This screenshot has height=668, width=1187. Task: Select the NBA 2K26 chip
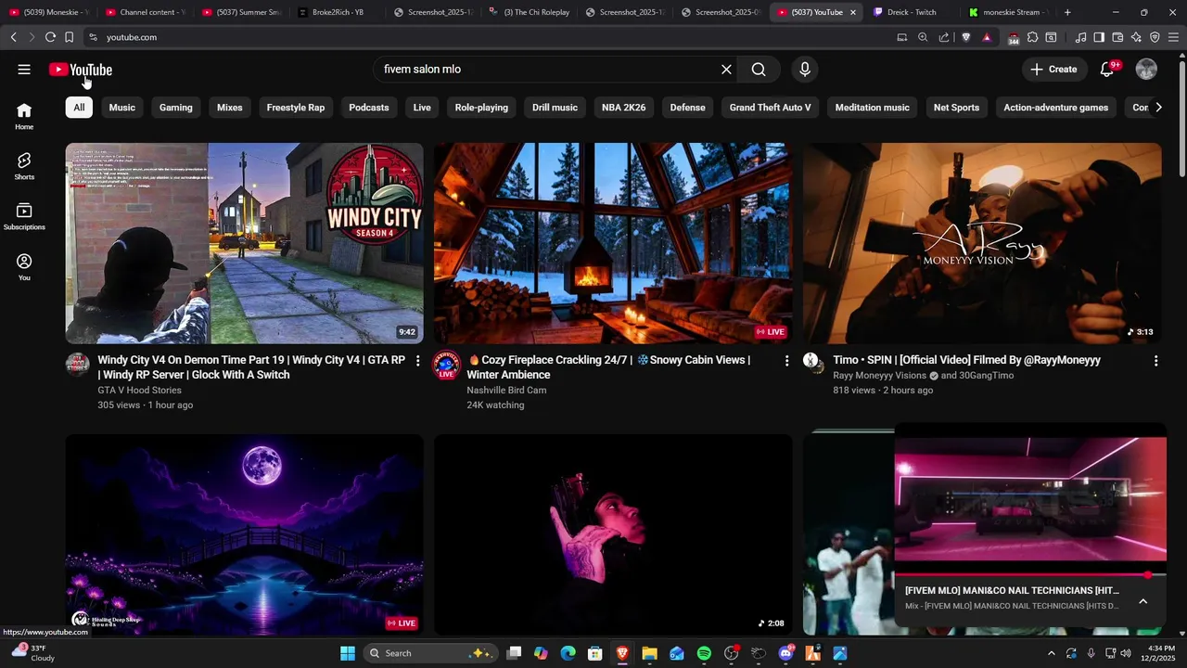tap(623, 108)
